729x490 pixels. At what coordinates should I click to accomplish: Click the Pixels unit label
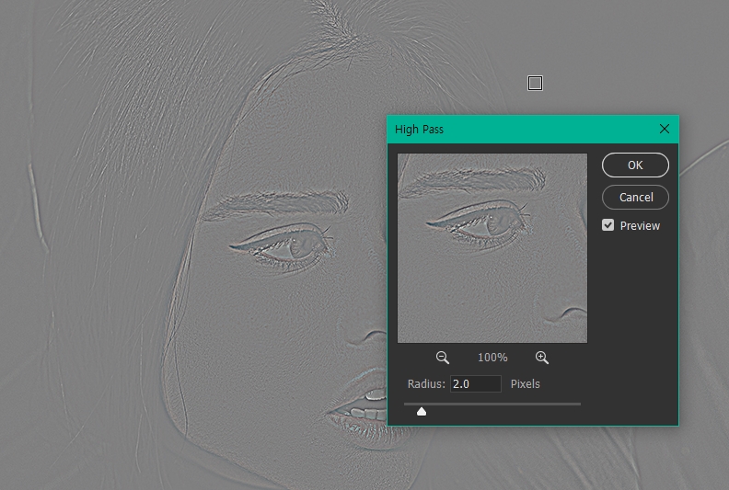pos(525,383)
